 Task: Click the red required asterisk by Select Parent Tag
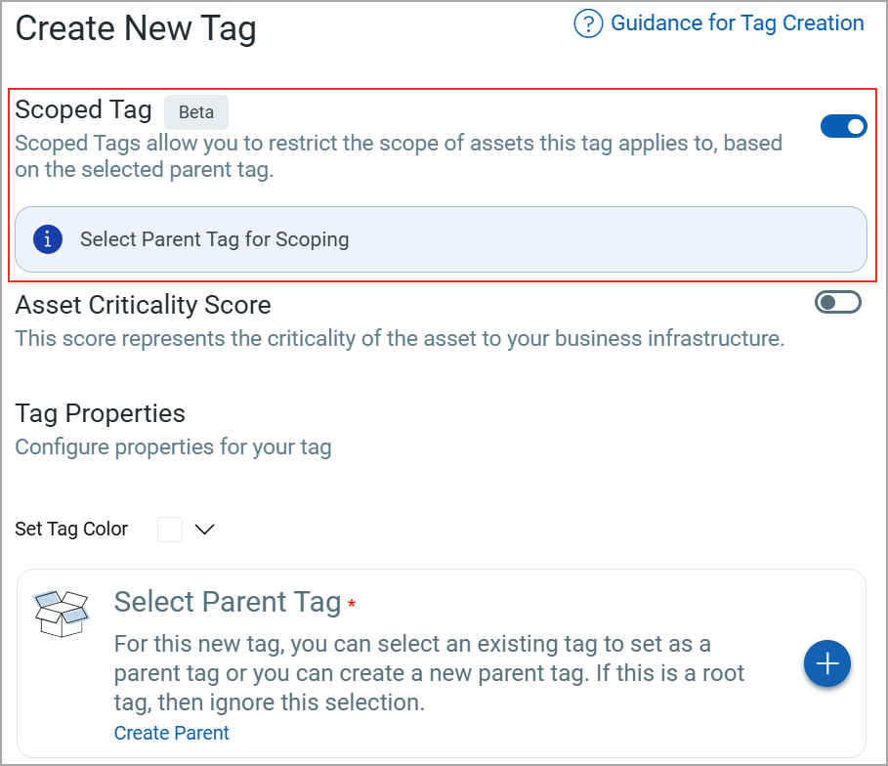352,604
